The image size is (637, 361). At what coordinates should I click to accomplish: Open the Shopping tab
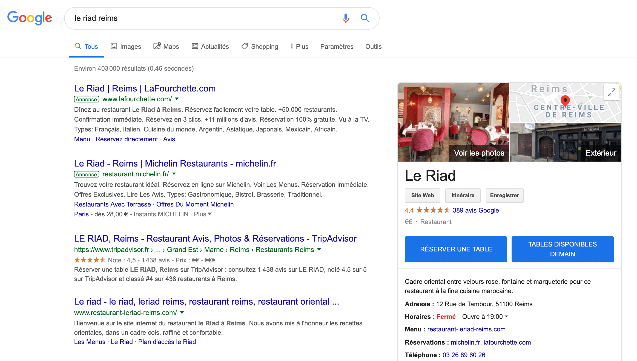click(260, 47)
